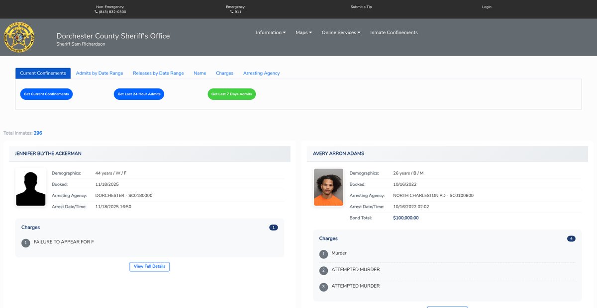
Task: Expand the Maps dropdown menu
Action: pyautogui.click(x=303, y=33)
